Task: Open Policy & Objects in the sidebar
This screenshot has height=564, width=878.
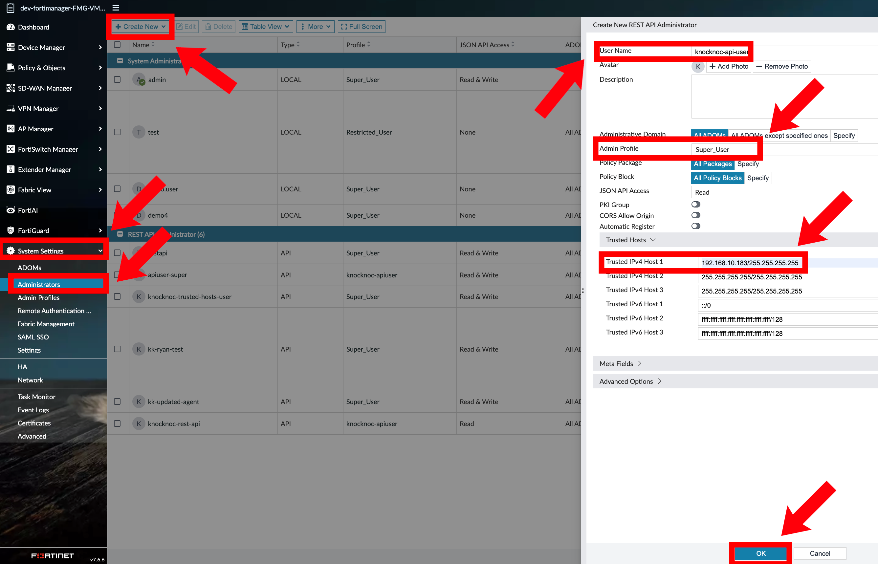Action: (x=41, y=68)
